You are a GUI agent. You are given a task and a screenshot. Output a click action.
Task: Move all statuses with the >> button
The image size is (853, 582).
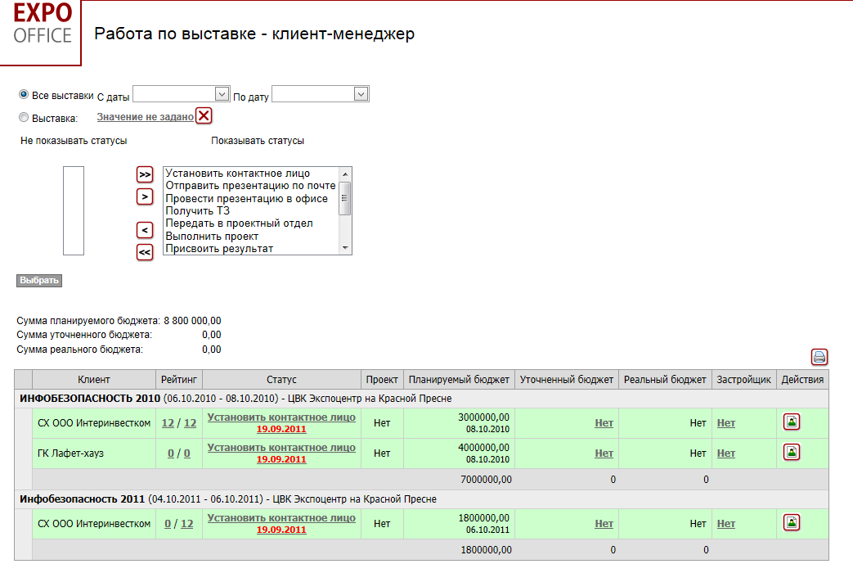(x=145, y=174)
